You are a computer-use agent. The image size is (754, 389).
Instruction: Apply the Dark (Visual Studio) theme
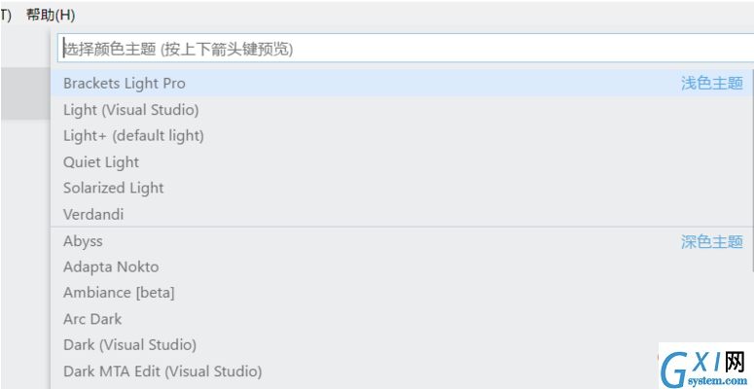coord(129,345)
